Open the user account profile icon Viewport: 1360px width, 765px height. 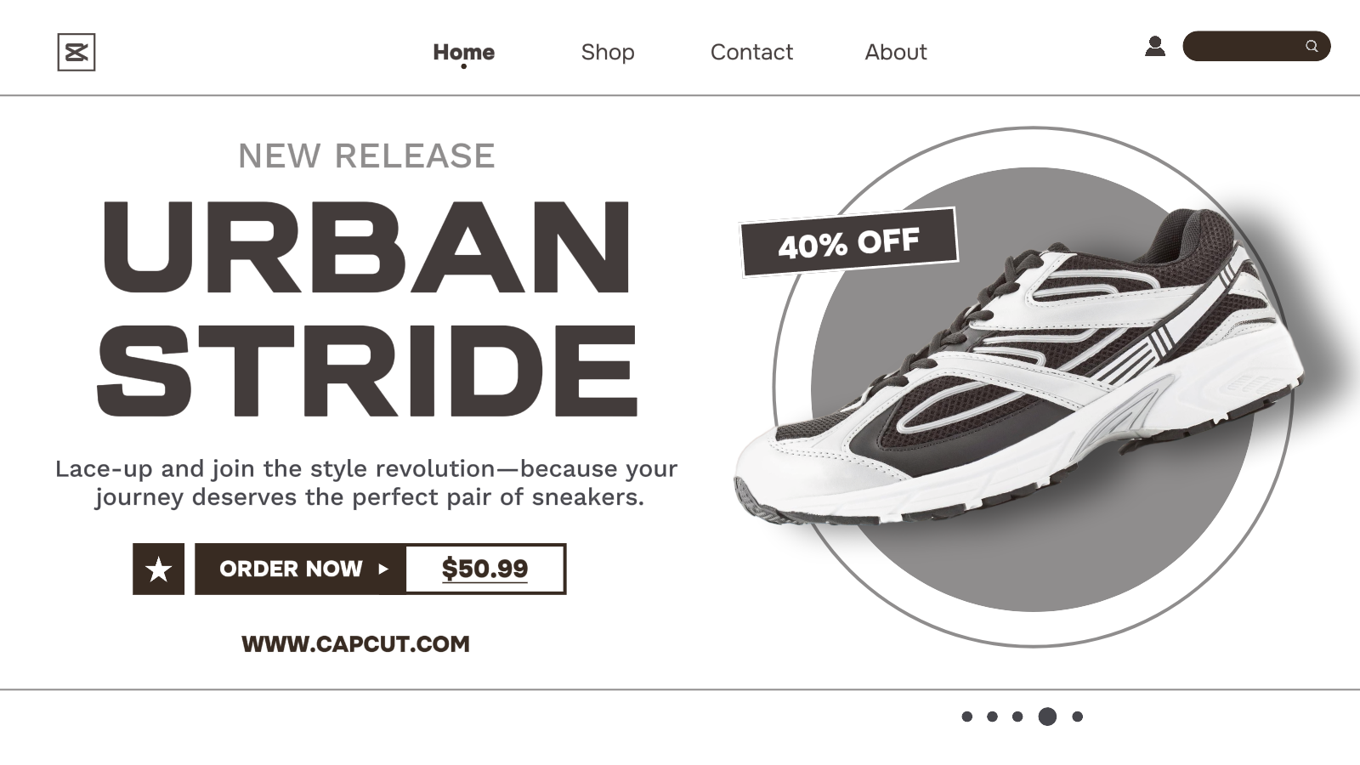tap(1154, 46)
